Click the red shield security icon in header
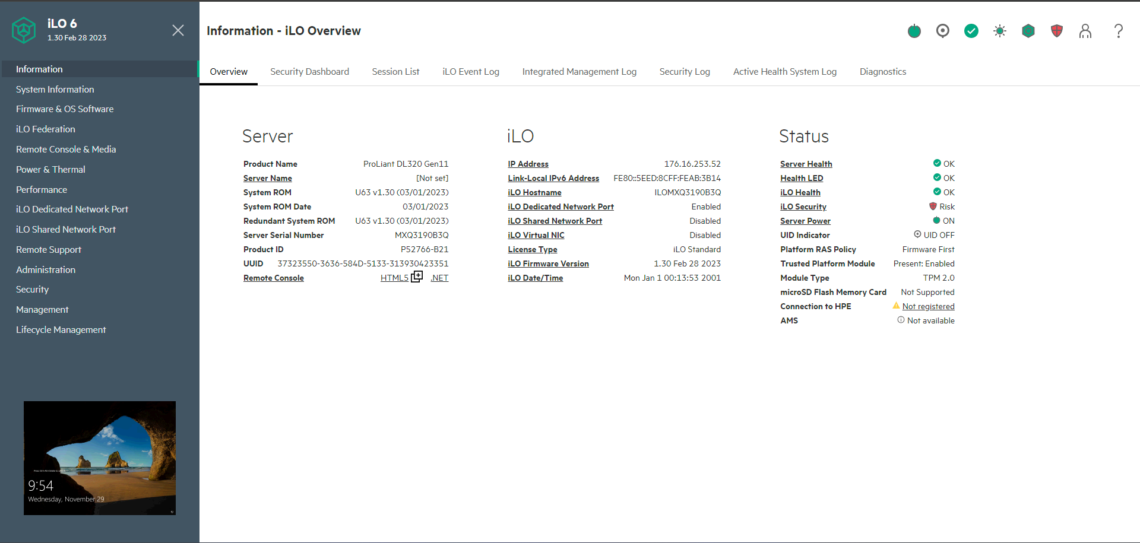 click(x=1057, y=31)
